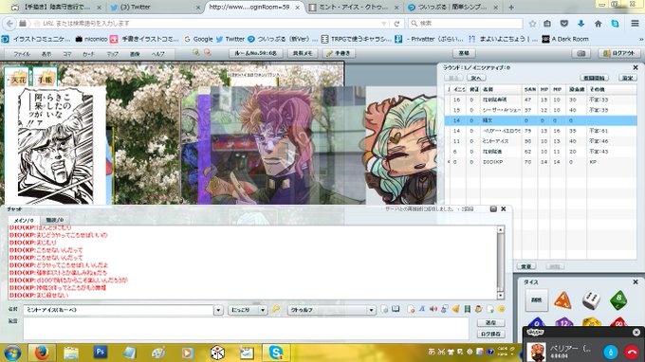
Task: Mute microphone in the Skype call popup
Action: click(x=611, y=352)
